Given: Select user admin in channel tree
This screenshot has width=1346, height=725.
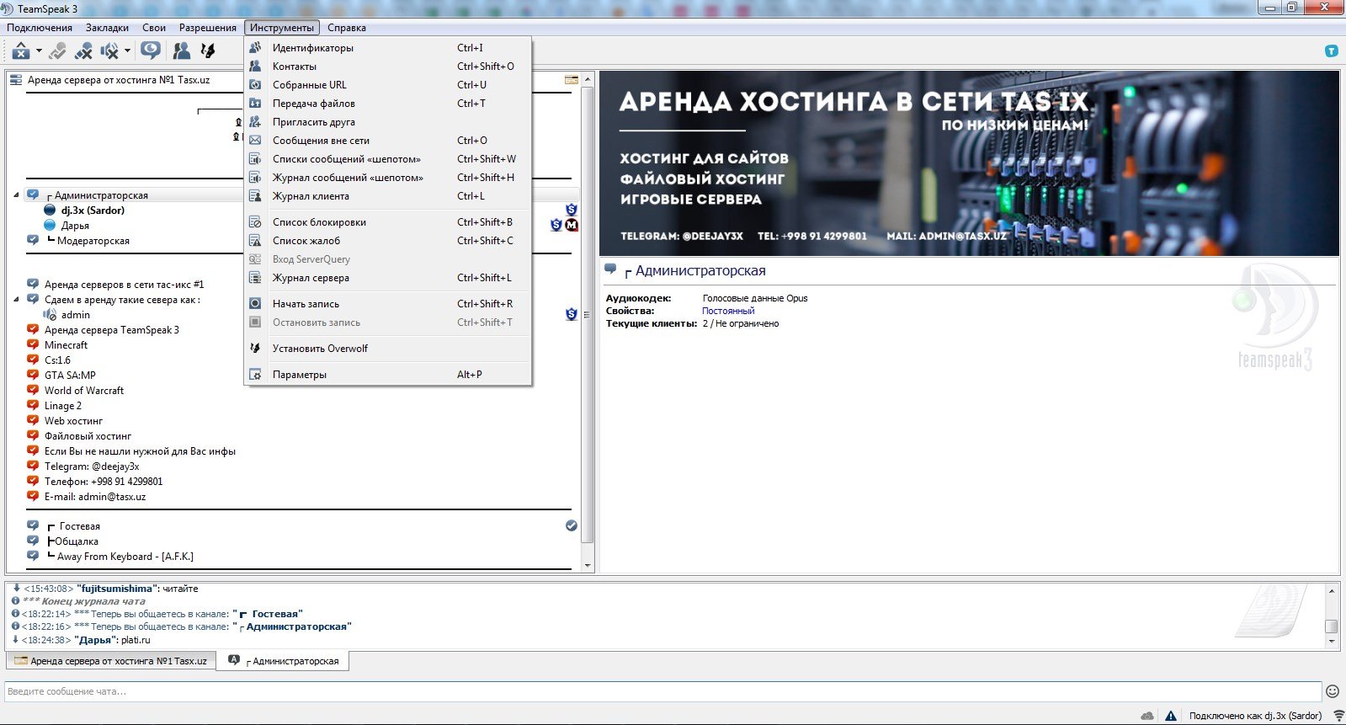Looking at the screenshot, I should [75, 315].
